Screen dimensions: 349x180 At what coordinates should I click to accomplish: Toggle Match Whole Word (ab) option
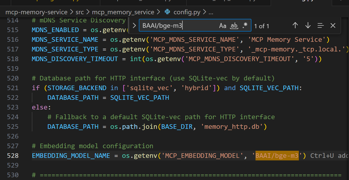pyautogui.click(x=234, y=26)
